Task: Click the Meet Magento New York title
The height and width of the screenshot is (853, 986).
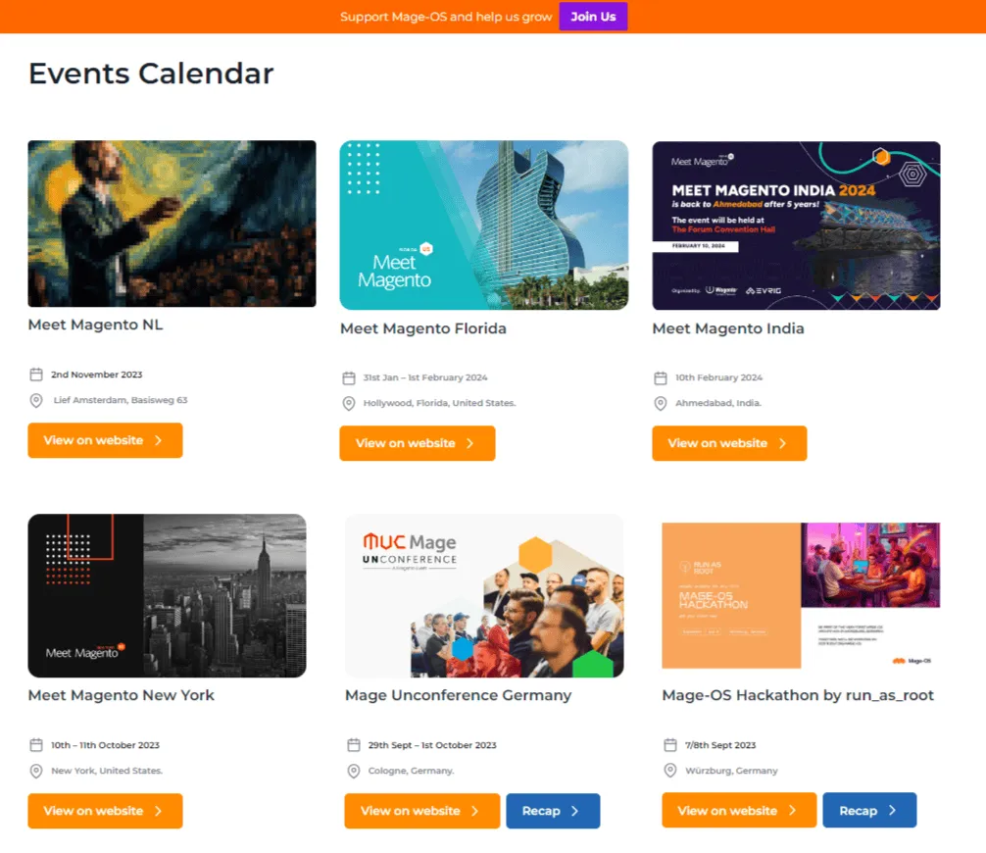Action: click(x=121, y=695)
